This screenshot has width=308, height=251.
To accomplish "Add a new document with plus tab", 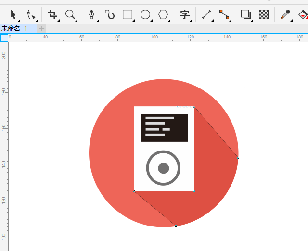I will (42, 28).
